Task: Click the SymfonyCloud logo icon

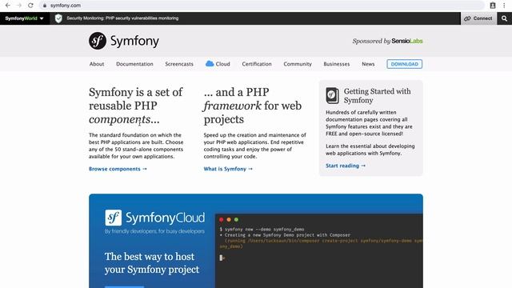Action: tap(114, 218)
